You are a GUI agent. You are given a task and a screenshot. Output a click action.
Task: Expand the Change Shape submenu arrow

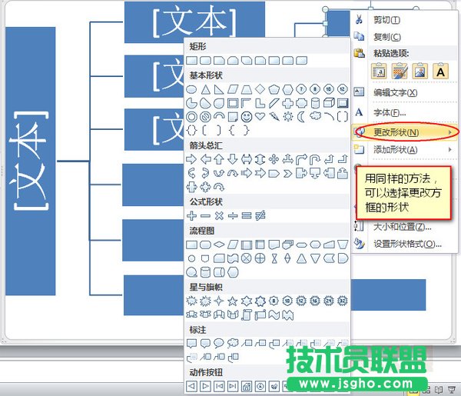449,132
